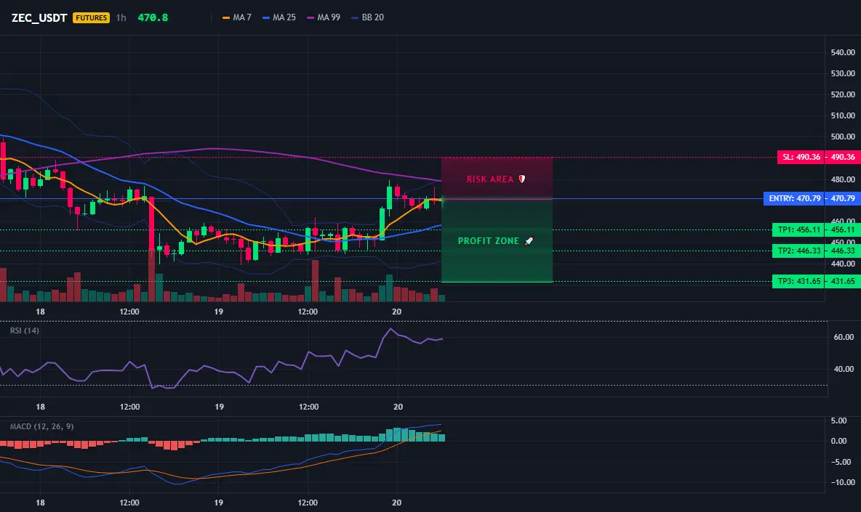Image resolution: width=861 pixels, height=512 pixels.
Task: Click the 480.00 price axis value
Action: coord(843,180)
